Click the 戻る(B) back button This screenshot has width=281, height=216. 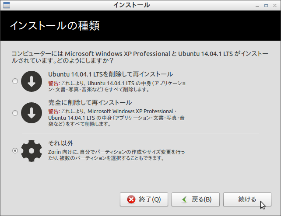(x=196, y=199)
